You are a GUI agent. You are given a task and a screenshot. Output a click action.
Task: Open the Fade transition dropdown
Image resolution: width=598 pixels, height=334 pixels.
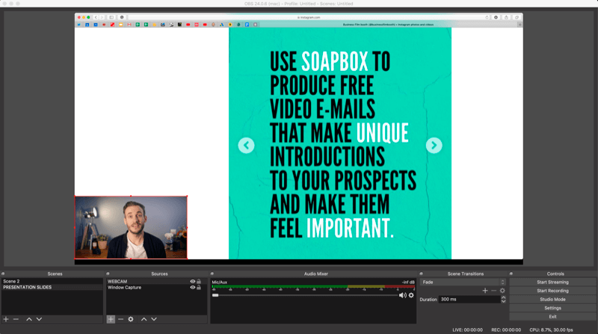coord(463,282)
